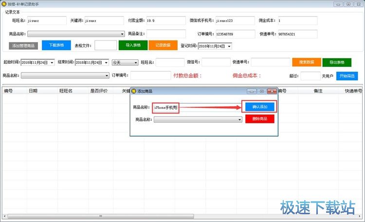Click the 表格文件 input box

point(106,45)
